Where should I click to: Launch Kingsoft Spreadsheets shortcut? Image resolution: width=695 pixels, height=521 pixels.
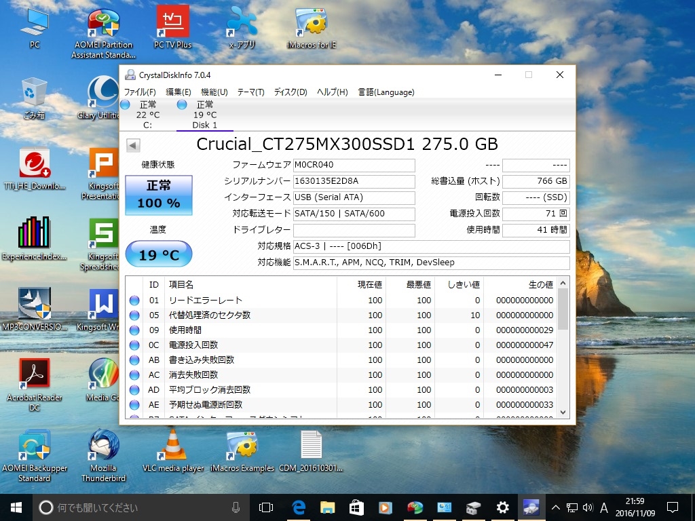click(100, 244)
